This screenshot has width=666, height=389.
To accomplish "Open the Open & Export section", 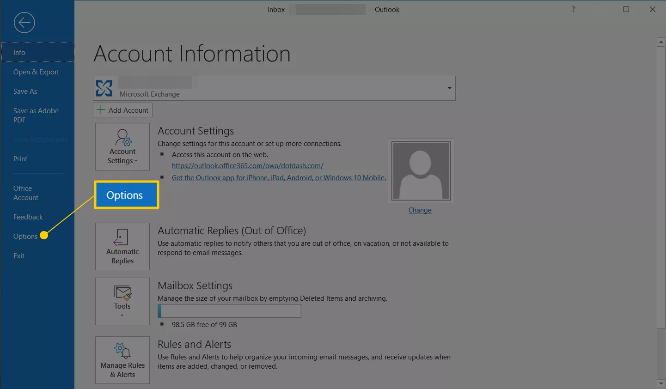I will tap(36, 72).
